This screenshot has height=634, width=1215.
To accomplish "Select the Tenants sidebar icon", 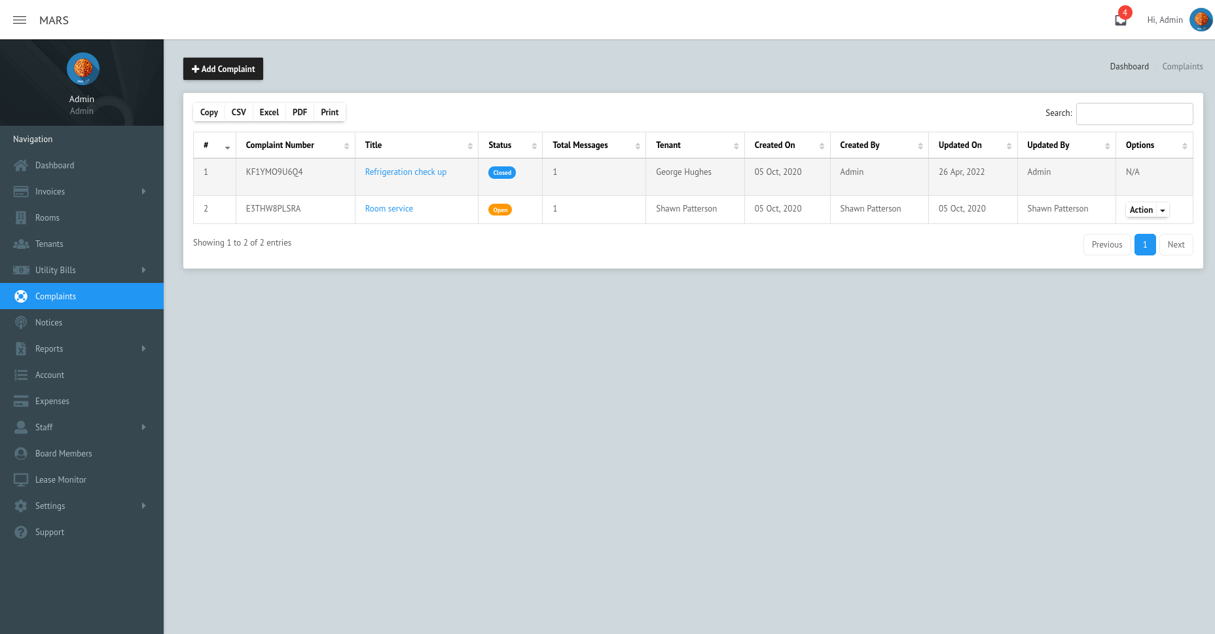I will [x=22, y=244].
